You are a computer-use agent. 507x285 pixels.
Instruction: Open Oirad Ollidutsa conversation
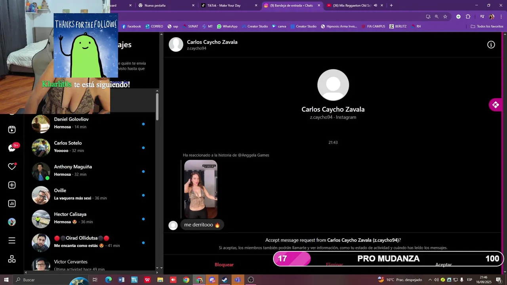(90, 242)
